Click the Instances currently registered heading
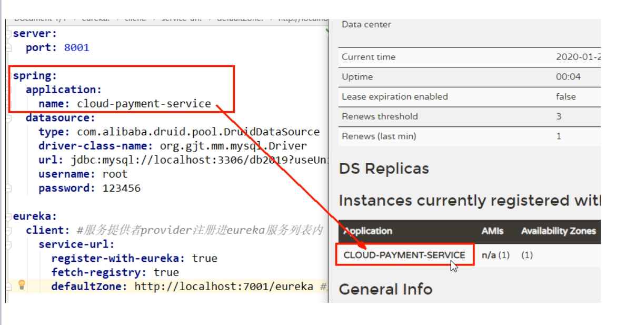 pos(470,201)
